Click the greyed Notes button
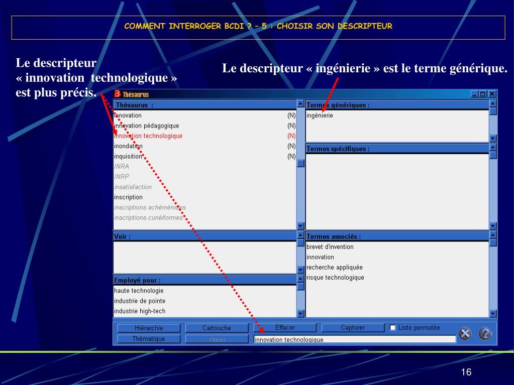Screen dimensions: 514x385 (217, 339)
